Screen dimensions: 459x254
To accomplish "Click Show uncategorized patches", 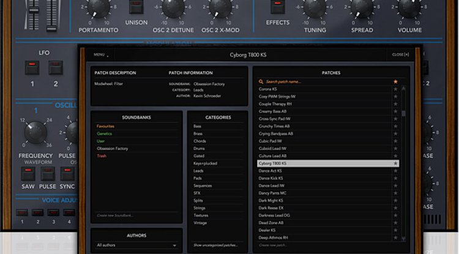I will (x=215, y=245).
